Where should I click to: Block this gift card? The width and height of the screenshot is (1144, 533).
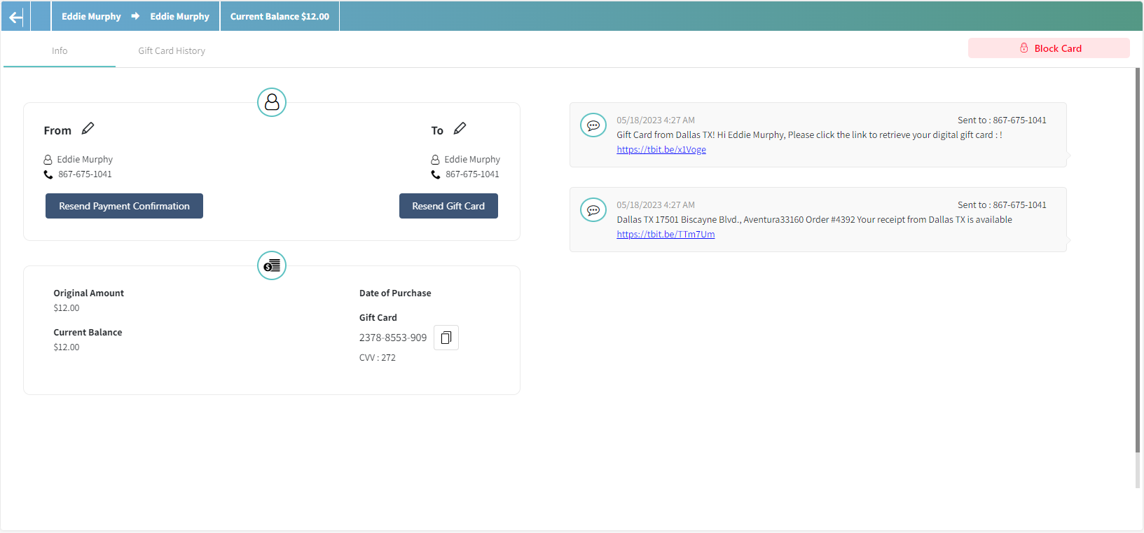[1049, 48]
